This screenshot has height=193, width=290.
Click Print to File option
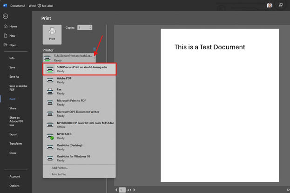pyautogui.click(x=59, y=174)
